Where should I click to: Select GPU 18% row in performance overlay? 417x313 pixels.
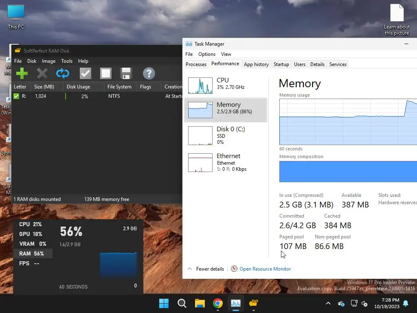(x=33, y=234)
